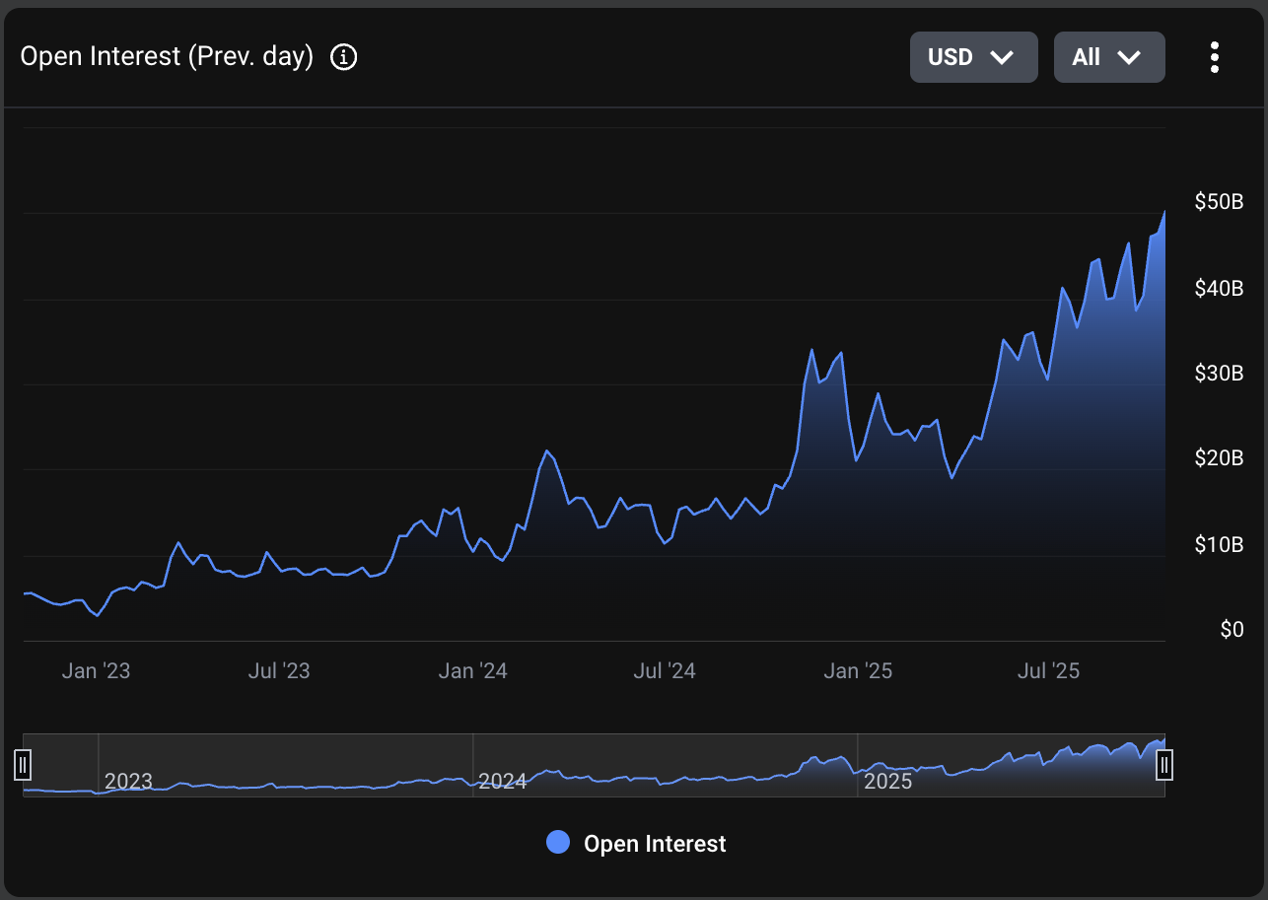Click the 2023 label in range navigator
This screenshot has height=900, width=1268.
(128, 782)
